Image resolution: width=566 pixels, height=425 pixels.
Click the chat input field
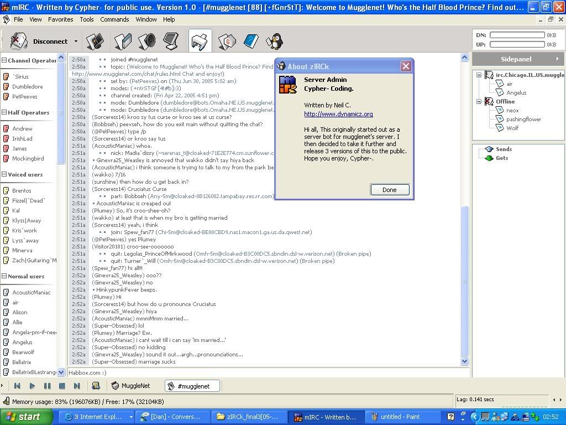[269, 372]
